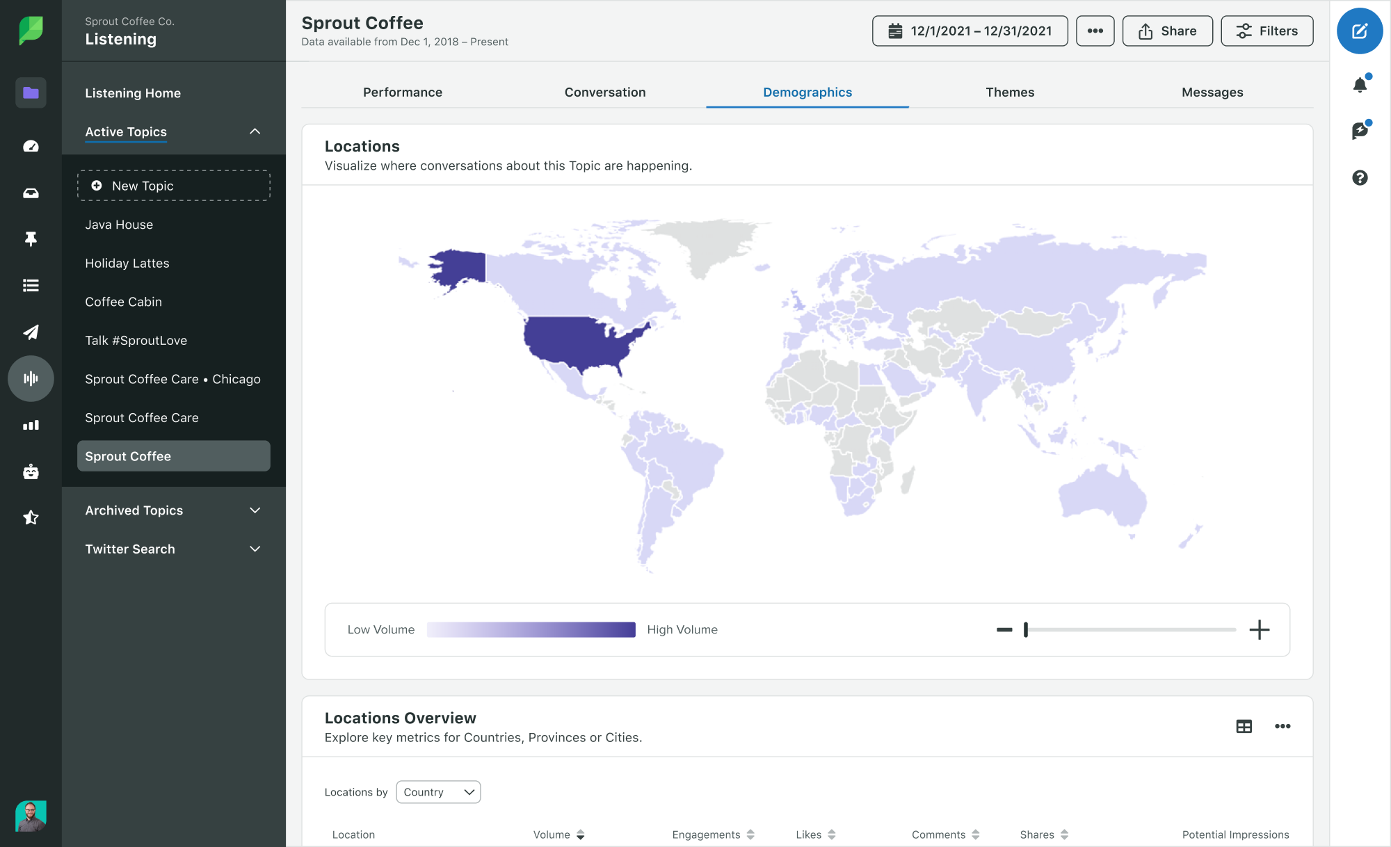Click the Share button in toolbar
This screenshot has height=847, width=1391.
tap(1168, 30)
